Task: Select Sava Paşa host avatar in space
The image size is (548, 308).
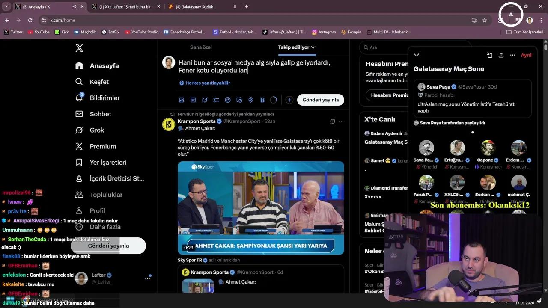Action: (x=426, y=148)
